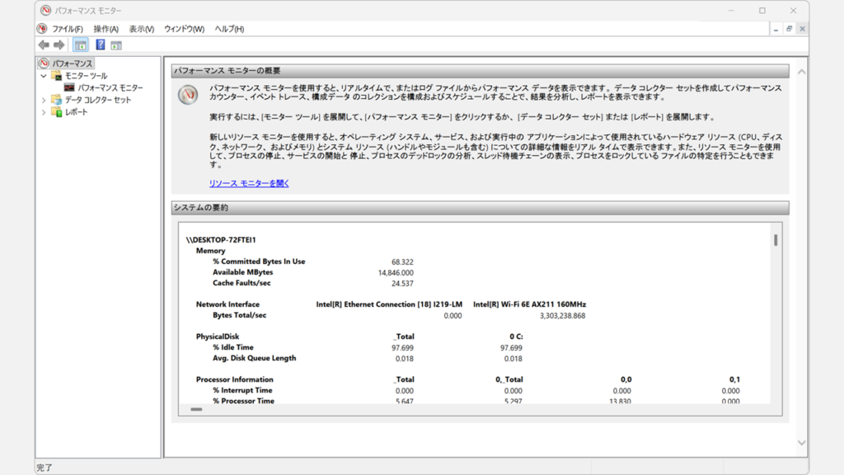Click the show/hide console tree toolbar icon

80,45
